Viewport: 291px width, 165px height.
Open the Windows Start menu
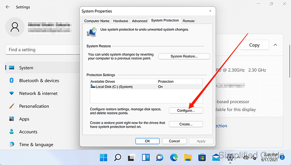pyautogui.click(x=104, y=158)
